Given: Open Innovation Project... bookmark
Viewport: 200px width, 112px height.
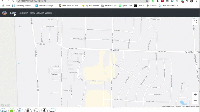Looking at the screenshot, I should pos(46,5).
